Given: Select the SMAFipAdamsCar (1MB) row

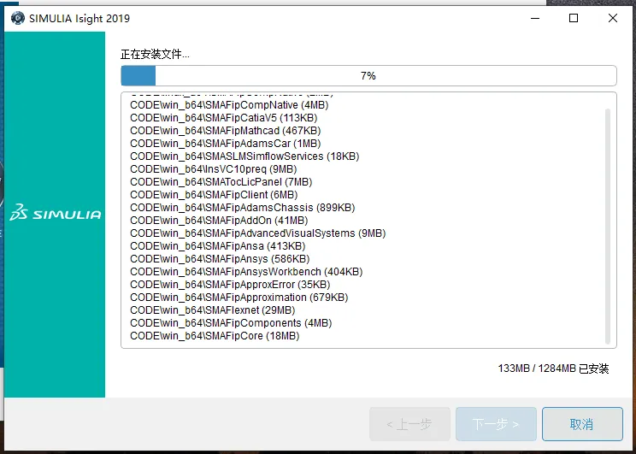Looking at the screenshot, I should [225, 144].
